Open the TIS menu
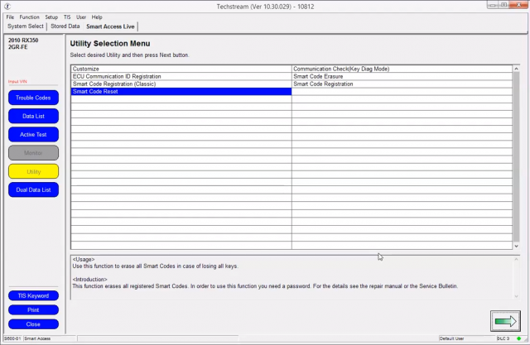The height and width of the screenshot is (345, 530). tap(67, 17)
